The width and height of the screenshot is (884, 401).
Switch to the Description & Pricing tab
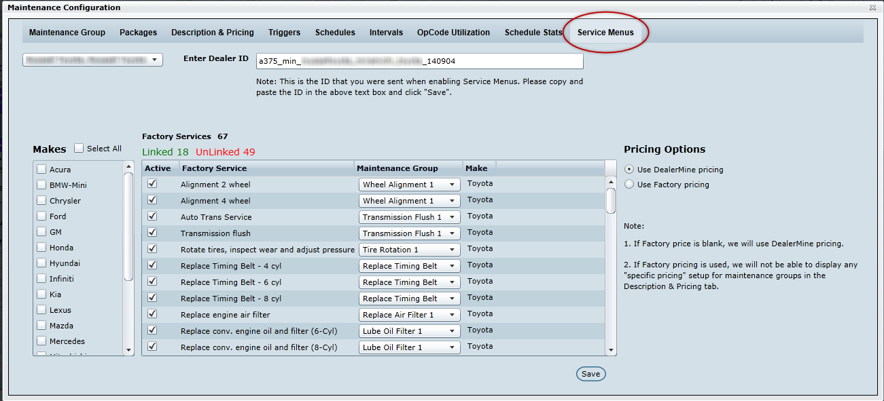[213, 33]
